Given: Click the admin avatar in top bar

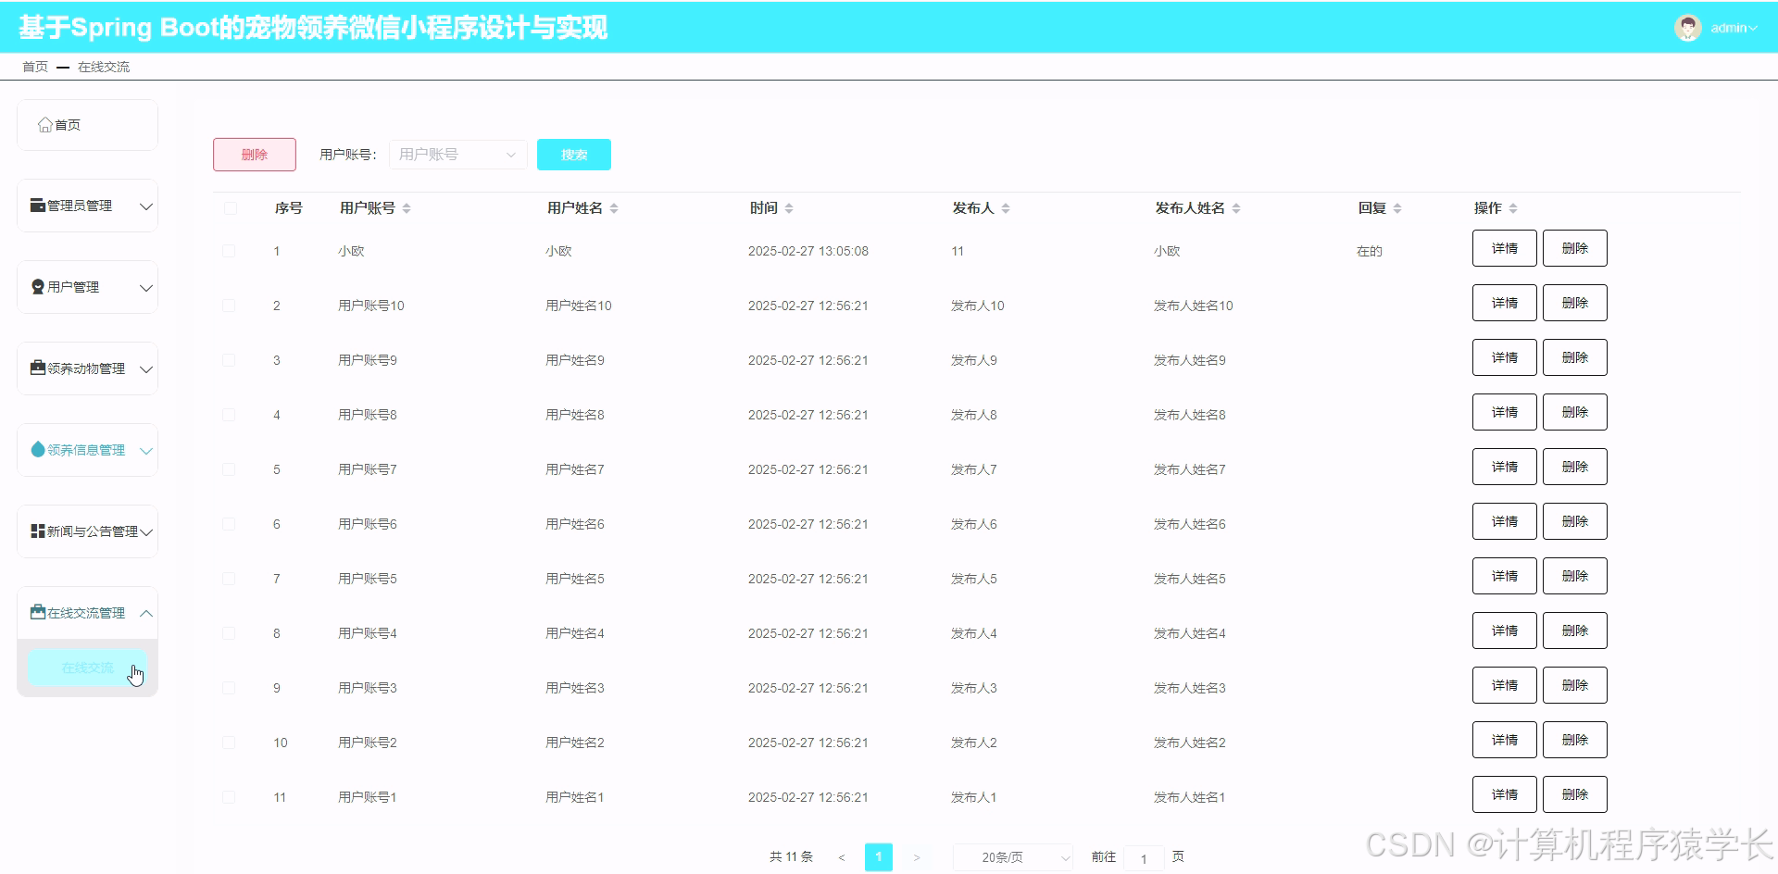Looking at the screenshot, I should (1689, 27).
